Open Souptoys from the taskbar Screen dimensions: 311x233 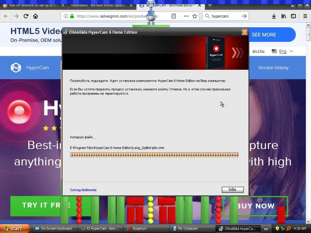pyautogui.click(x=146, y=228)
